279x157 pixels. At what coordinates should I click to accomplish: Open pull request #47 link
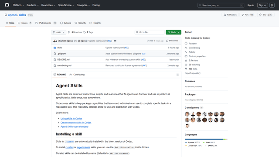(x=145, y=65)
